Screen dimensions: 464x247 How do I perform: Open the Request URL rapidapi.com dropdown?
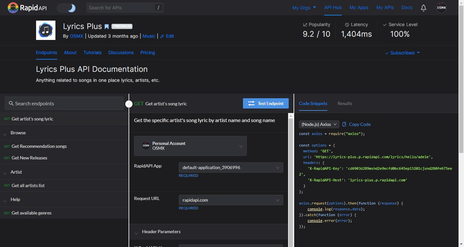coord(231,200)
